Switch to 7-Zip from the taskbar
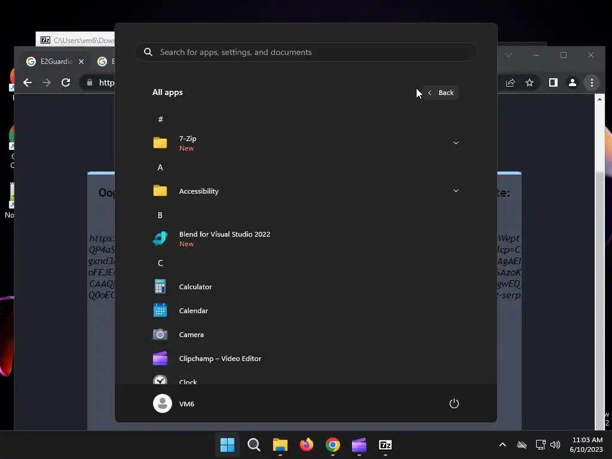The width and height of the screenshot is (612, 459). tap(385, 445)
